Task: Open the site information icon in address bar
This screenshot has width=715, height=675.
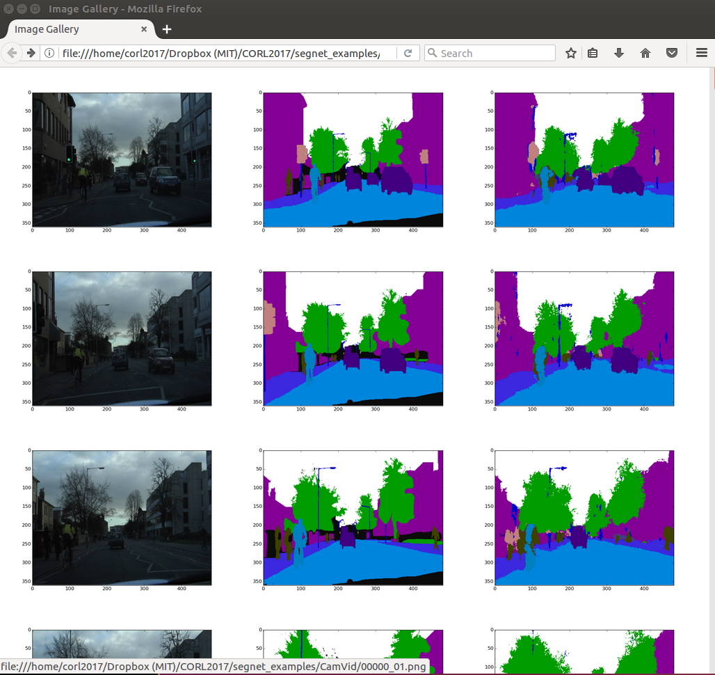Action: pyautogui.click(x=49, y=54)
